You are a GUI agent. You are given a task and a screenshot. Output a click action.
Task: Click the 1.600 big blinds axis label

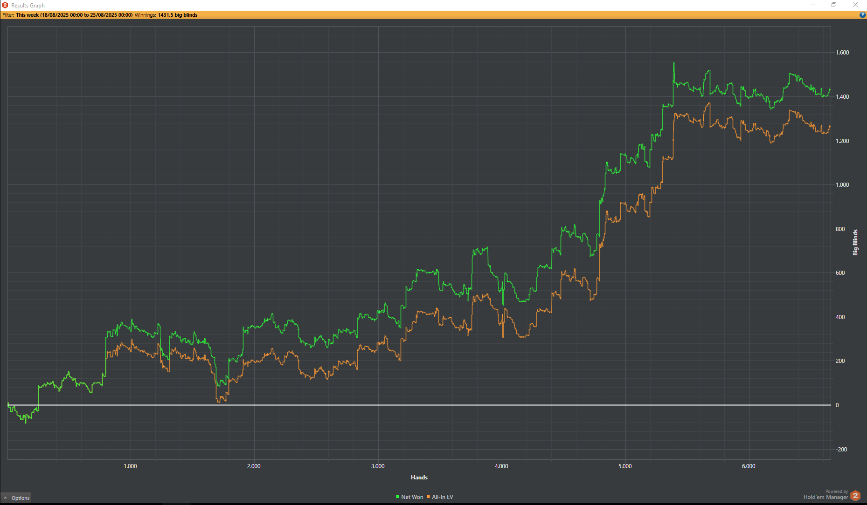point(842,53)
